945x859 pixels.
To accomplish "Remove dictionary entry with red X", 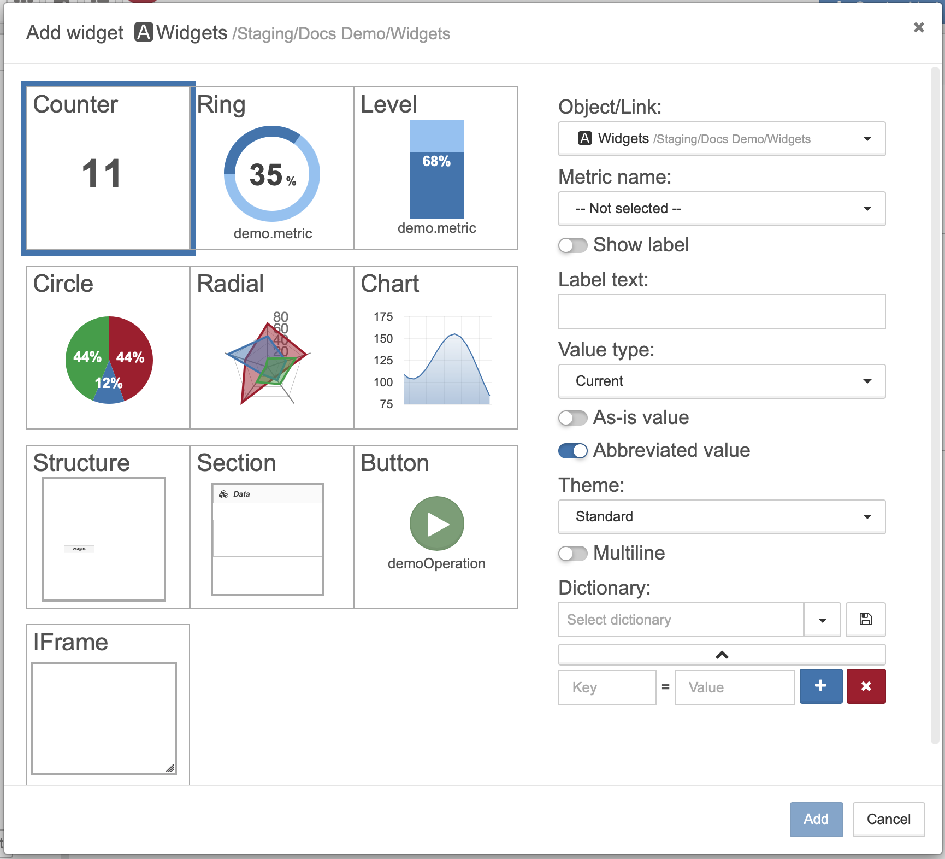I will point(866,686).
